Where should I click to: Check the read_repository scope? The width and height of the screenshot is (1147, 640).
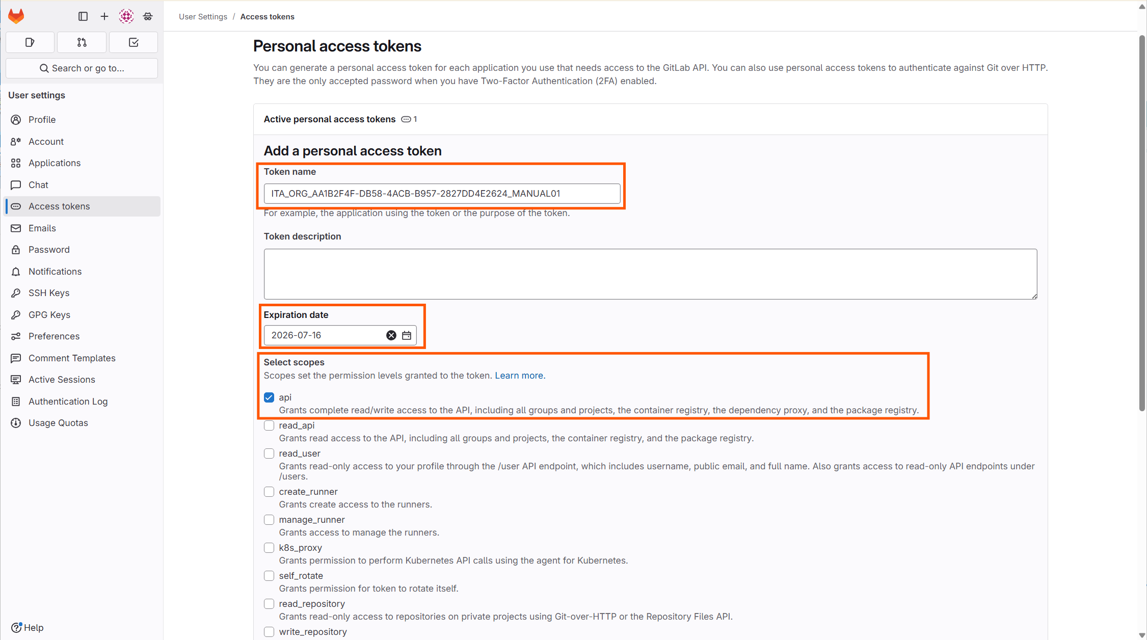point(269,604)
